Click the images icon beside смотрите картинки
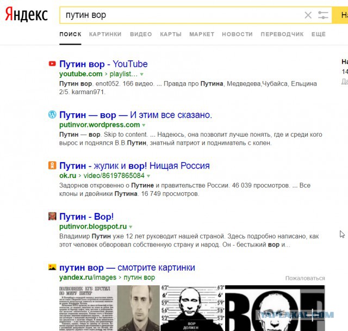The image size is (348, 331). click(x=52, y=267)
